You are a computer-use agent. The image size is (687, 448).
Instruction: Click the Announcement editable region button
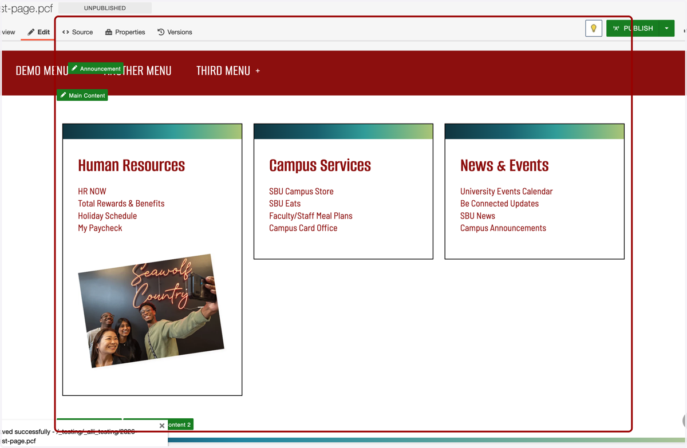coord(96,69)
